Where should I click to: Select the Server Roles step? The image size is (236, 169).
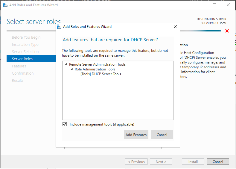(22, 59)
